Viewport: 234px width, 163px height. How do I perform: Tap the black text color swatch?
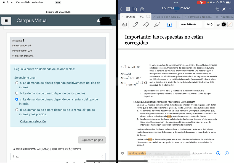[x=224, y=25]
